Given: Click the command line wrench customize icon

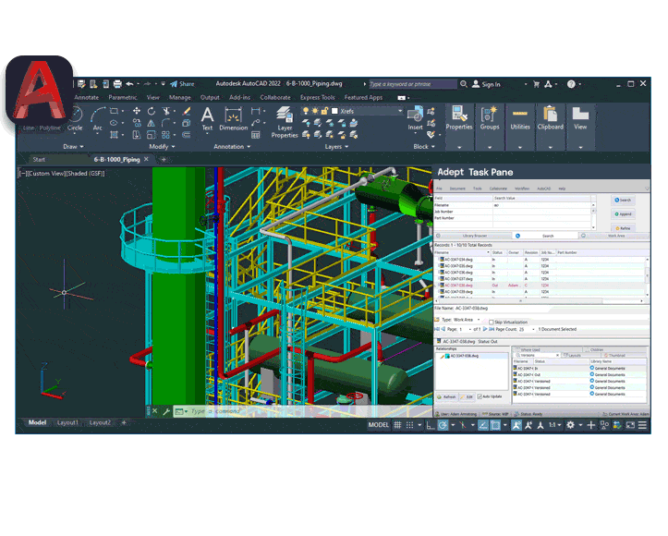Looking at the screenshot, I should click(x=166, y=411).
